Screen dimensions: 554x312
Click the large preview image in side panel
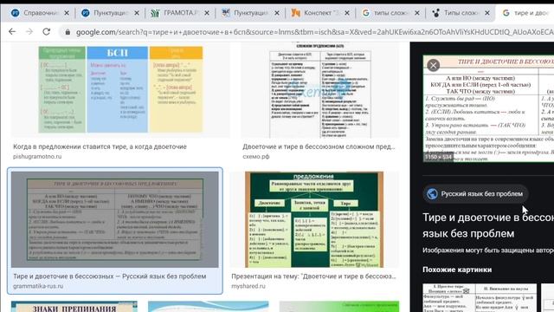tap(488, 108)
